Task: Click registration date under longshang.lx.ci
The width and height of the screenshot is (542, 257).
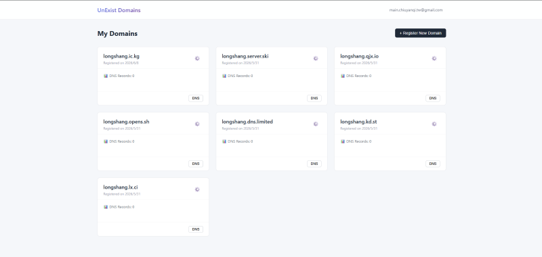Action: coord(122,194)
